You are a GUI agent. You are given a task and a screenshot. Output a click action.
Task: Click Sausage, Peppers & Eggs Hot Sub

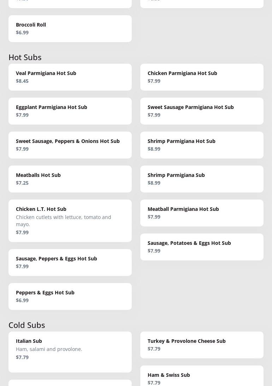pos(70,263)
